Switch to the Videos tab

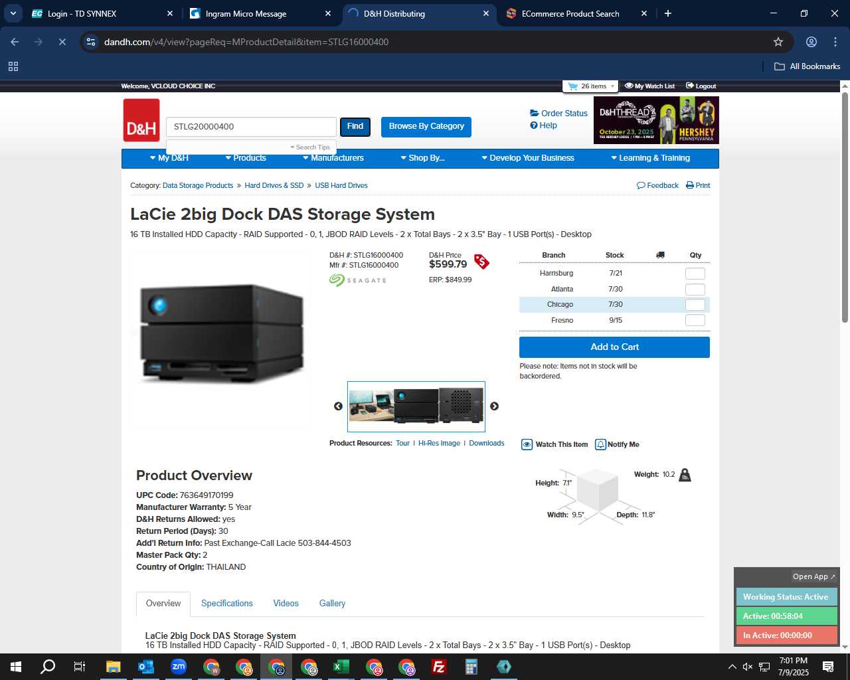(286, 604)
